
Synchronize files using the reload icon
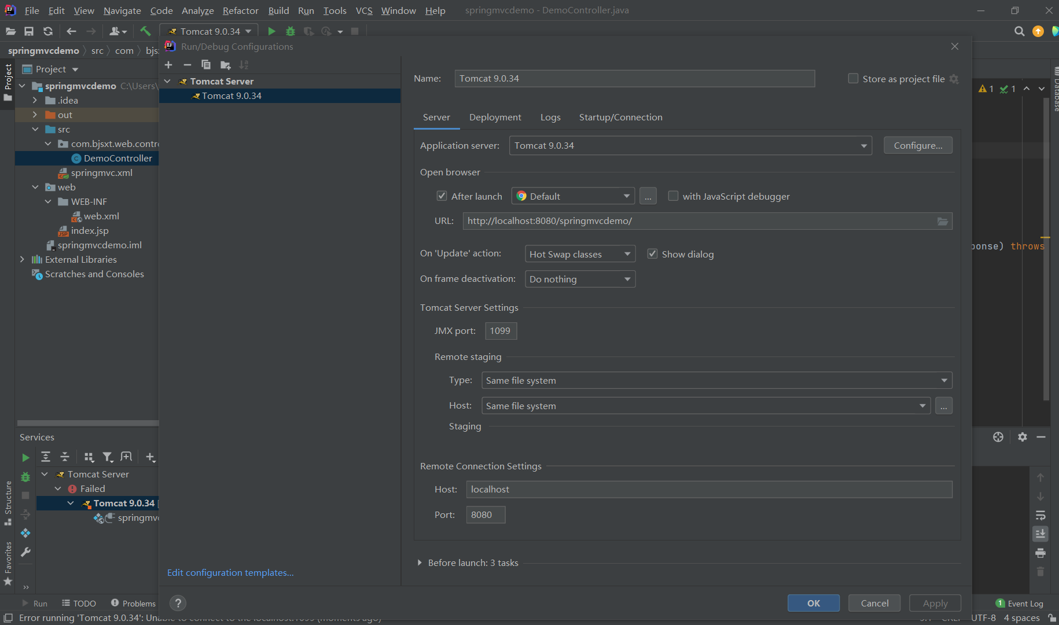tap(48, 31)
